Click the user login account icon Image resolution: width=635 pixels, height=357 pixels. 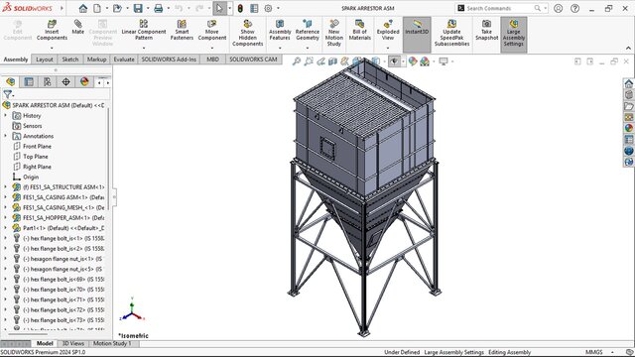[x=558, y=8]
